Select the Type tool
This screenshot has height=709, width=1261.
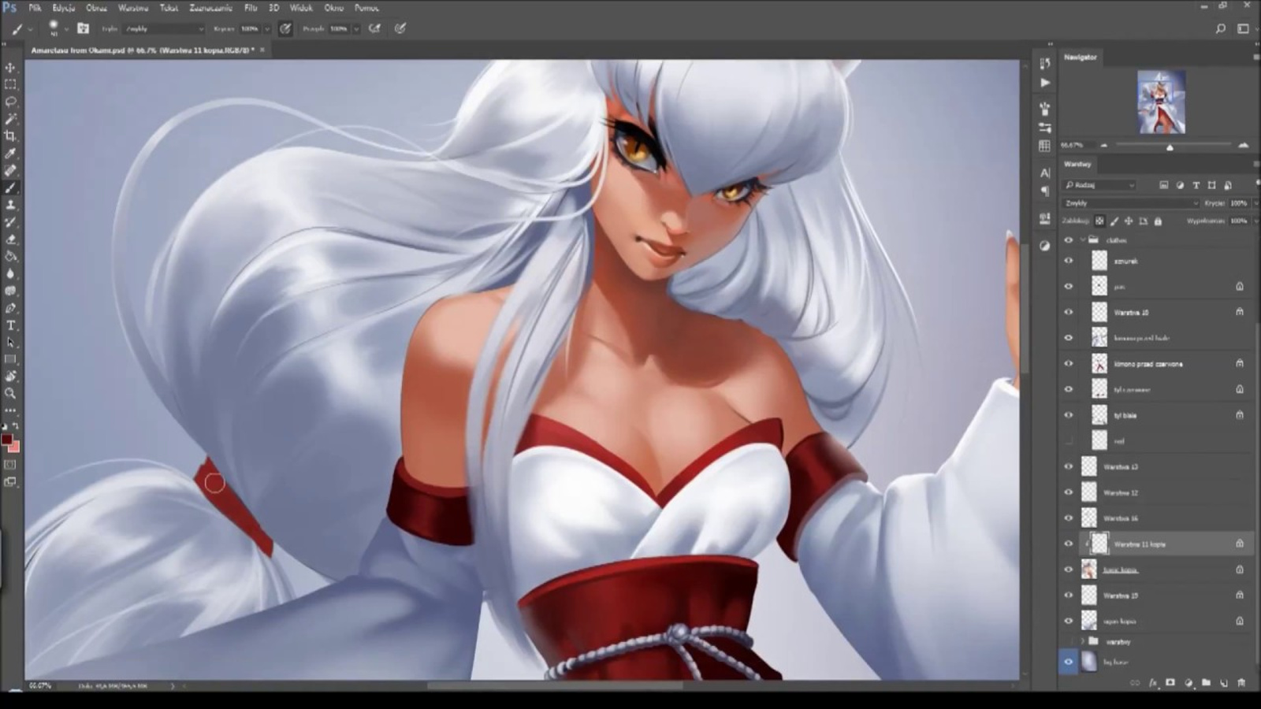click(10, 325)
